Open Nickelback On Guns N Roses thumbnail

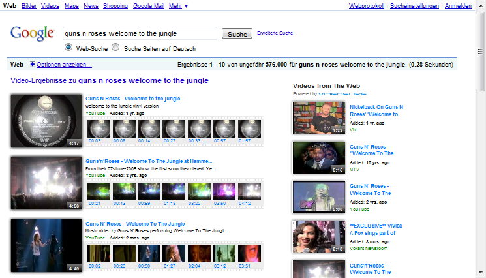coord(318,117)
